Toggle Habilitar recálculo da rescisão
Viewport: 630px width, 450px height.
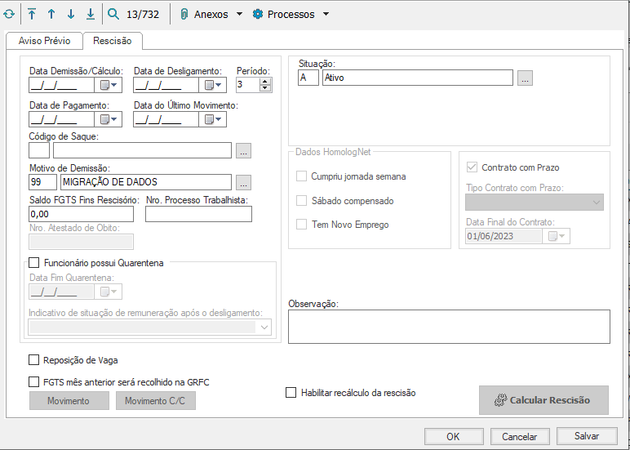tap(291, 393)
